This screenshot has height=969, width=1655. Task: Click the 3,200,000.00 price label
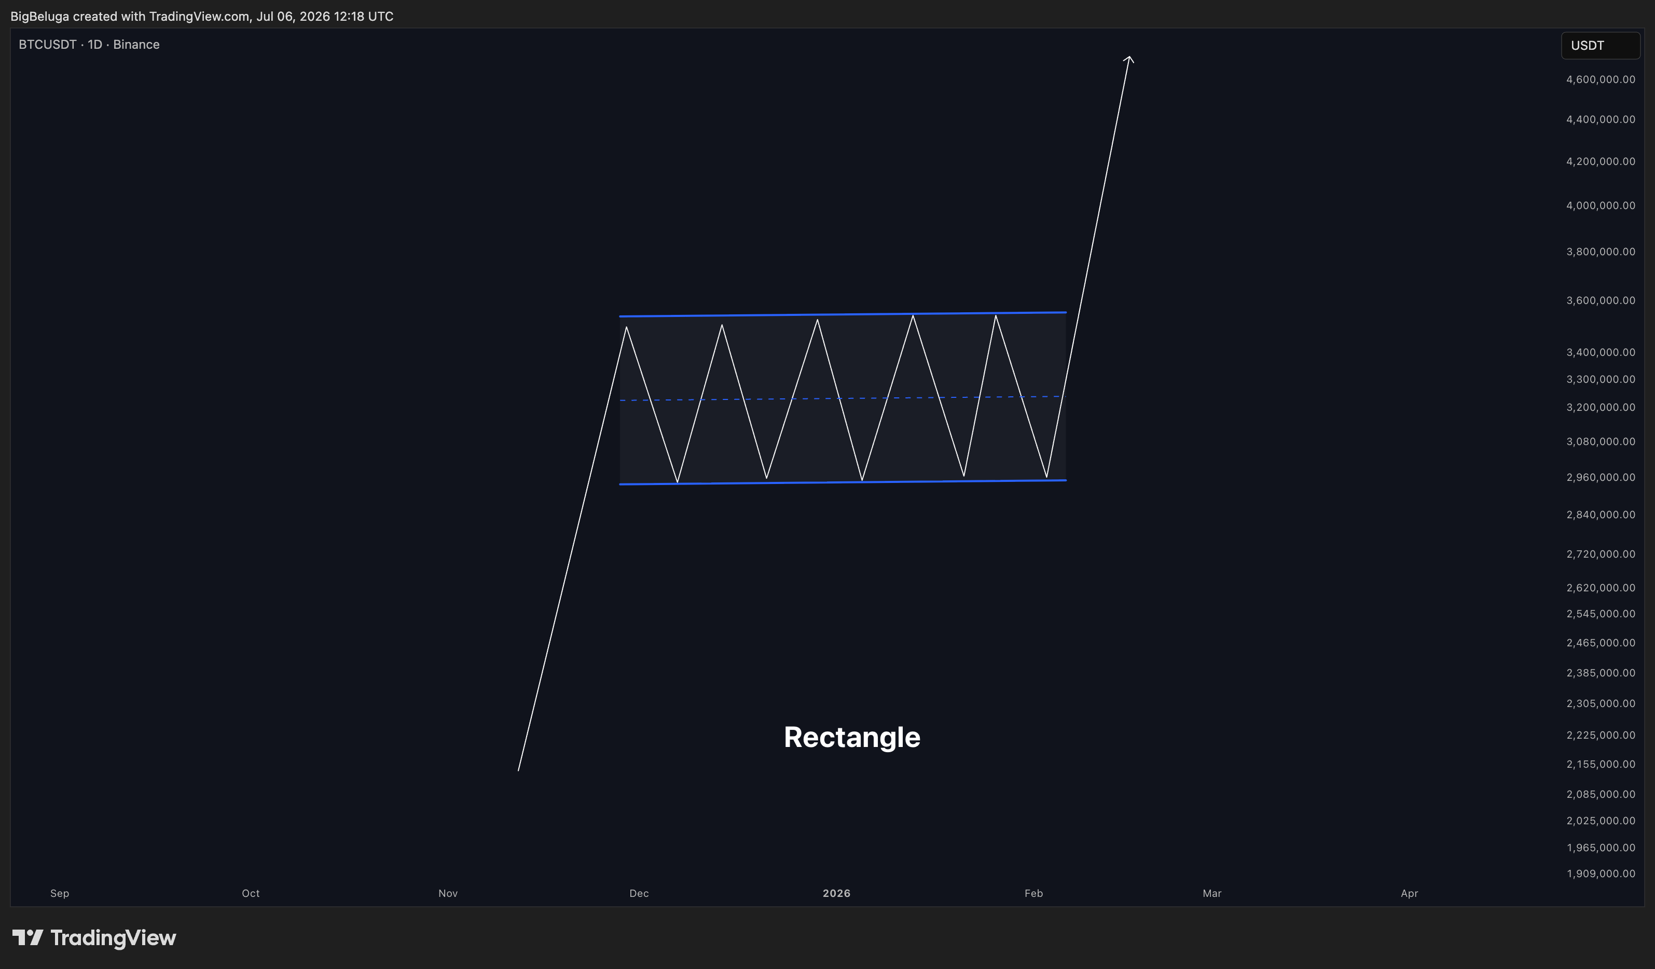(x=1601, y=408)
